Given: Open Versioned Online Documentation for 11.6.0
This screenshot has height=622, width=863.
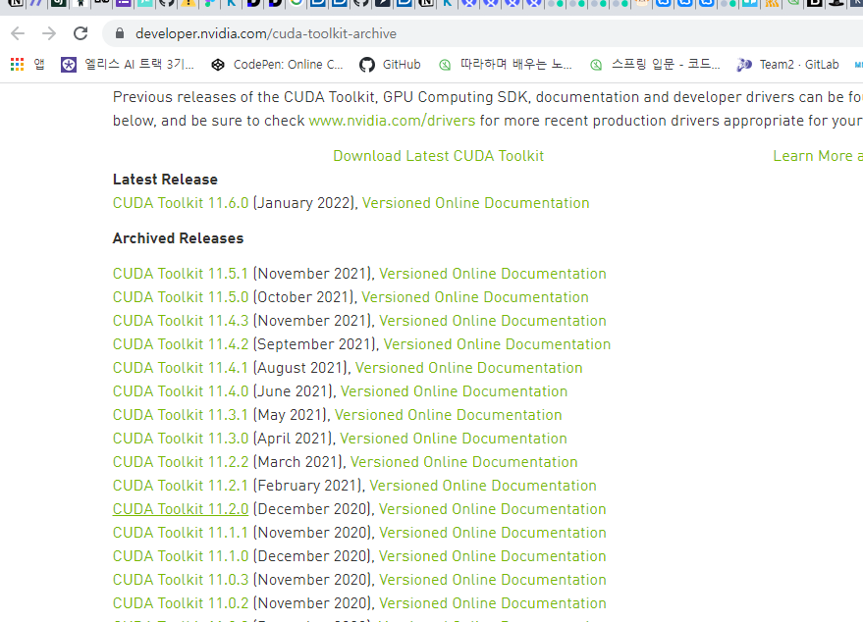Looking at the screenshot, I should (x=475, y=203).
